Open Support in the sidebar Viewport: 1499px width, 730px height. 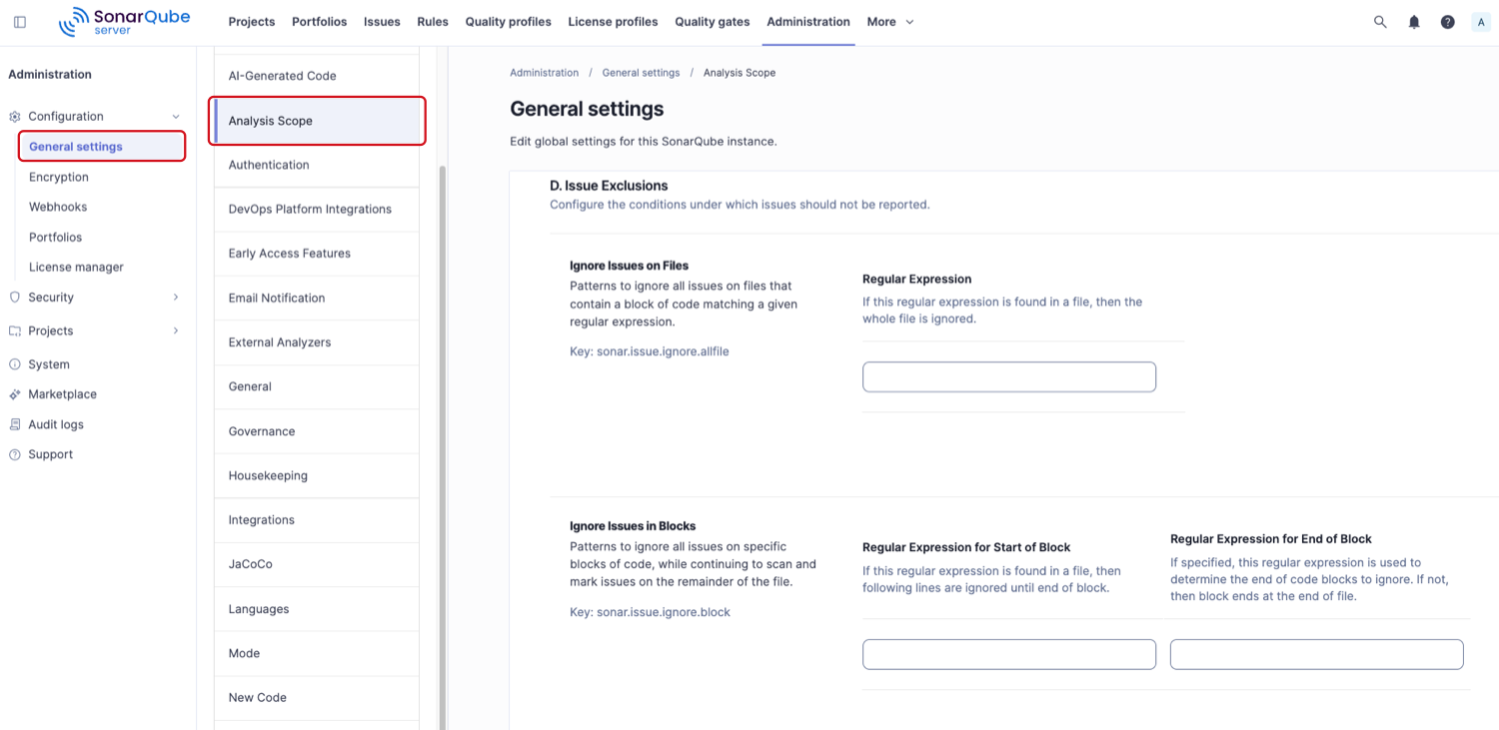50,454
